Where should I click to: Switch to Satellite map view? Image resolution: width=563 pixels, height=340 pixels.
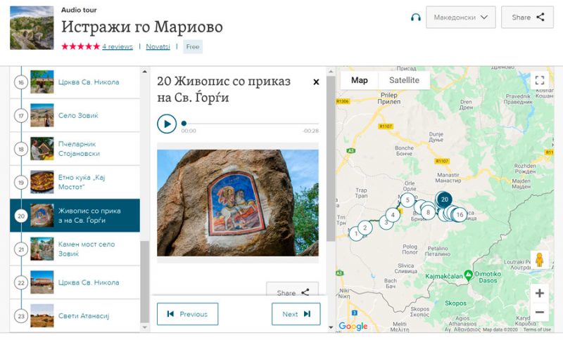[404, 80]
